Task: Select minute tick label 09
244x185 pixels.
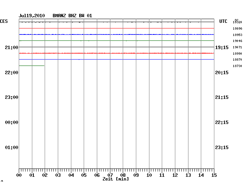Action: click(136, 175)
